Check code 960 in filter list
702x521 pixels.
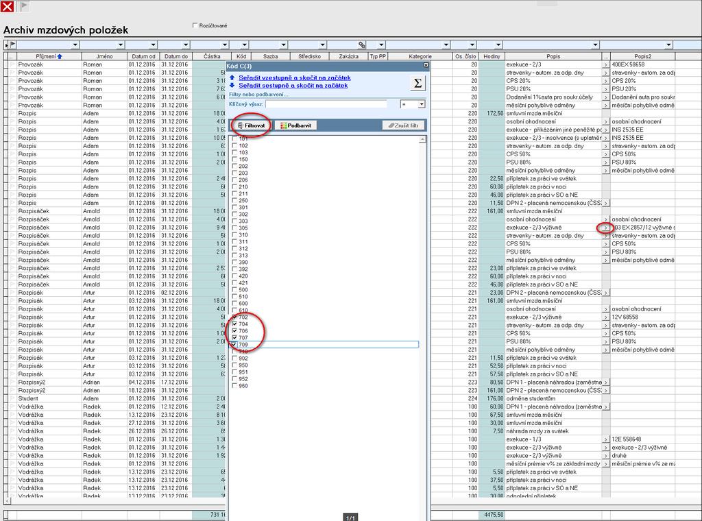[x=234, y=385]
